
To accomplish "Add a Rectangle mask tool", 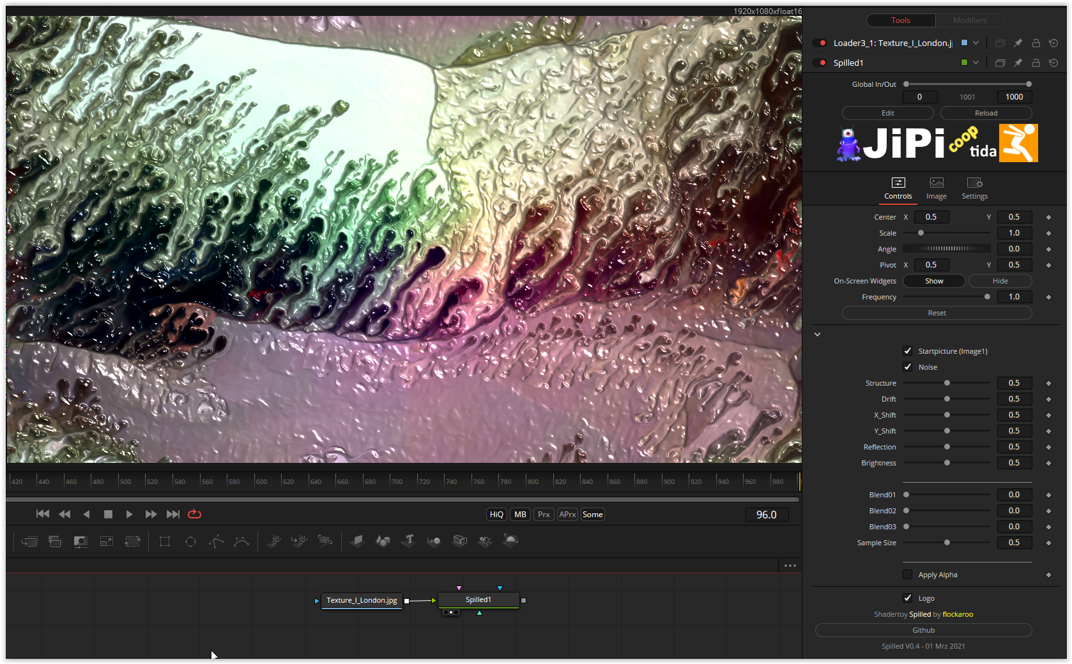I will 165,541.
